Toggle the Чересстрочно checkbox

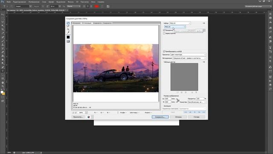[x=164, y=33]
